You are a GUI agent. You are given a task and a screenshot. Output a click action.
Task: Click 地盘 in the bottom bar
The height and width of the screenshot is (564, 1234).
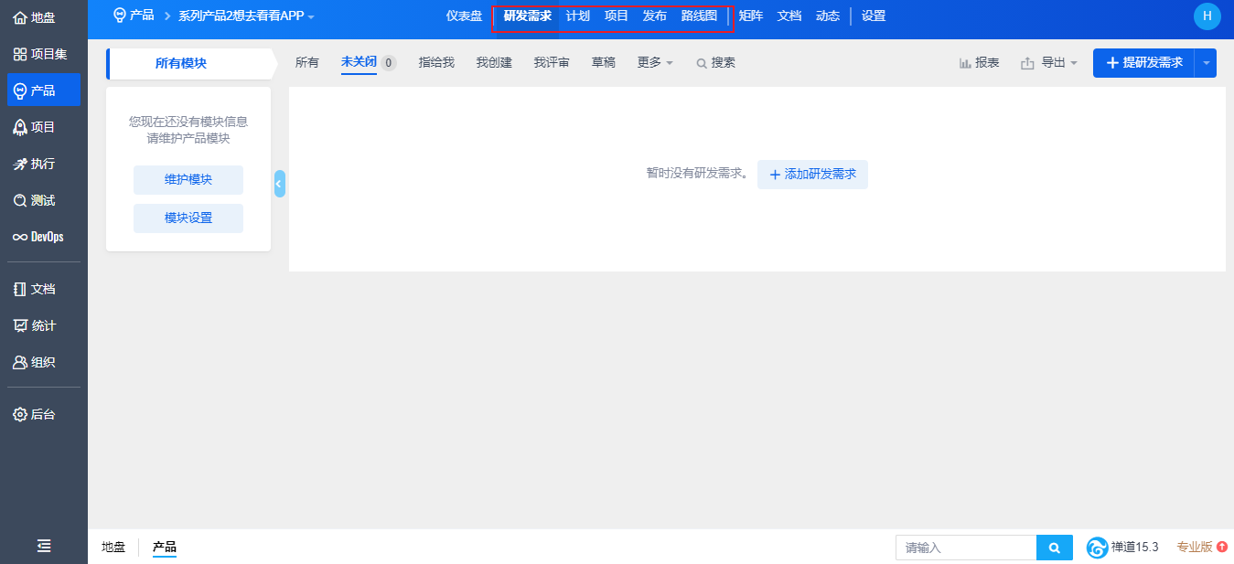[x=113, y=548]
